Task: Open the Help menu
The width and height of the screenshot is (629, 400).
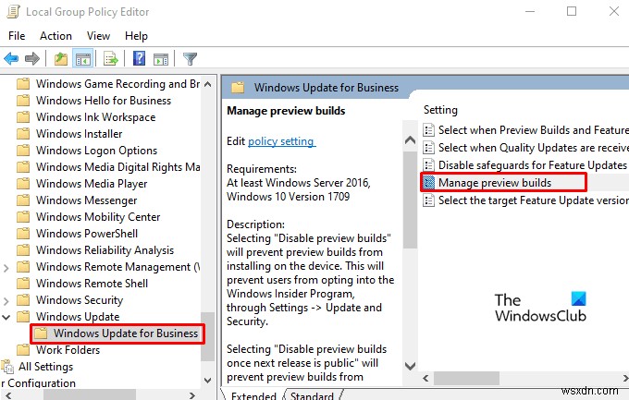Action: tap(136, 36)
